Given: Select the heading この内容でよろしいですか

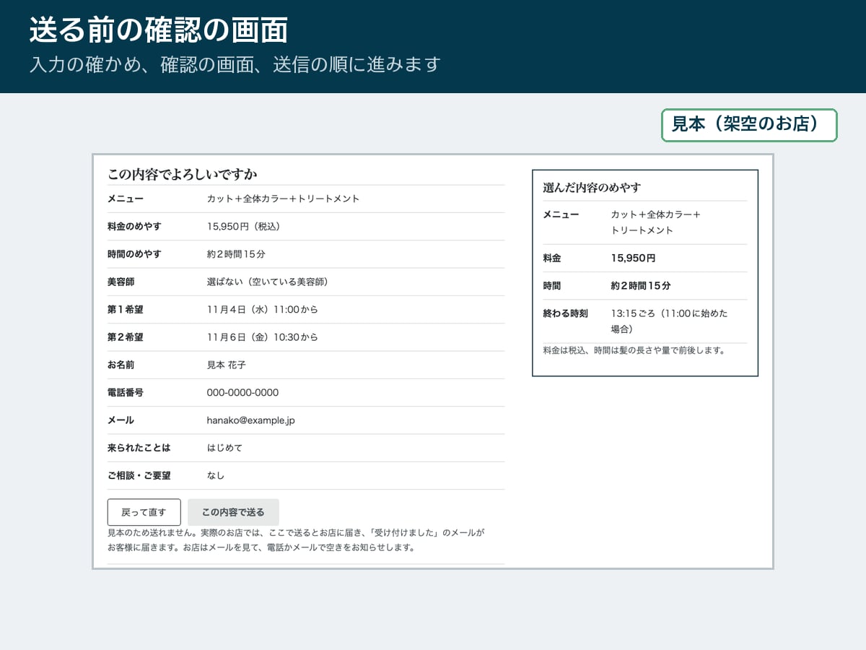Looking at the screenshot, I should tap(183, 174).
